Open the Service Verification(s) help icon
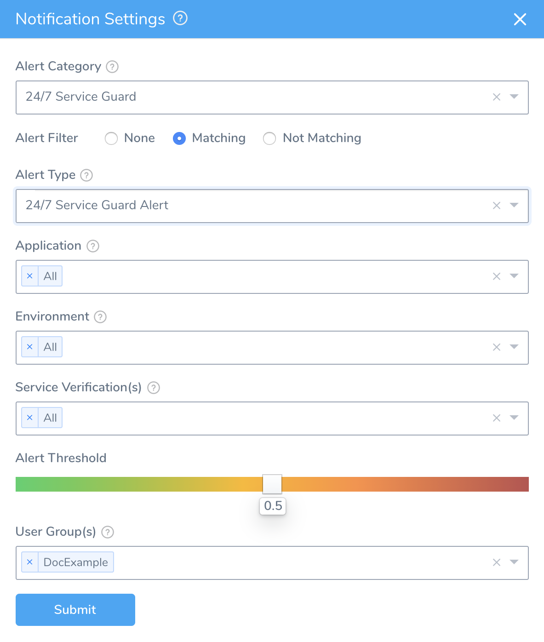544x642 pixels. (x=154, y=388)
